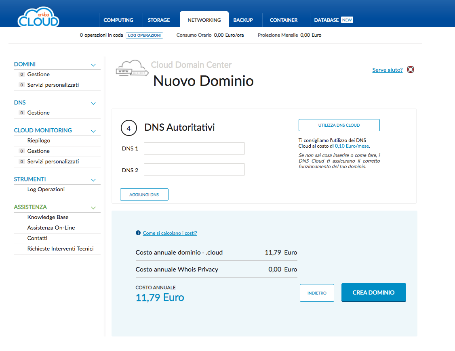Click the info icon beside cost explanation link
Viewport: 455px width, 351px height.
click(x=138, y=233)
